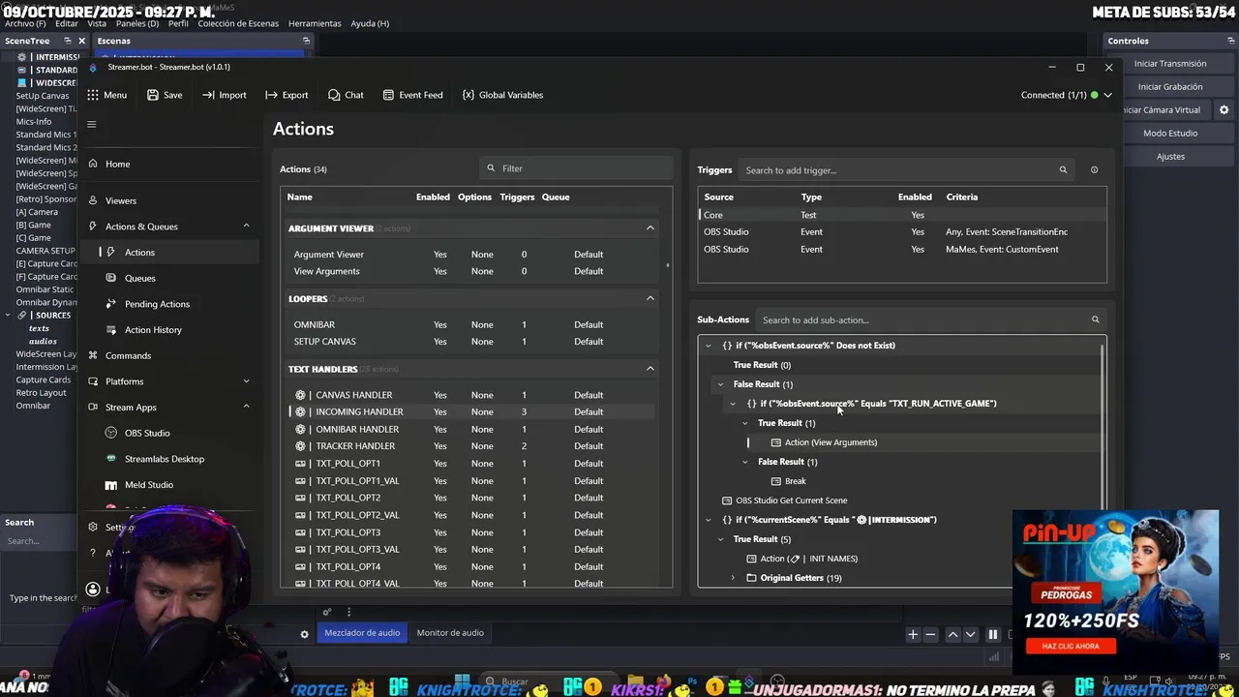Click the Action History icon
Image resolution: width=1239 pixels, height=697 pixels.
pos(112,330)
